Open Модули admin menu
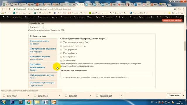 pyautogui.click(x=90, y=17)
